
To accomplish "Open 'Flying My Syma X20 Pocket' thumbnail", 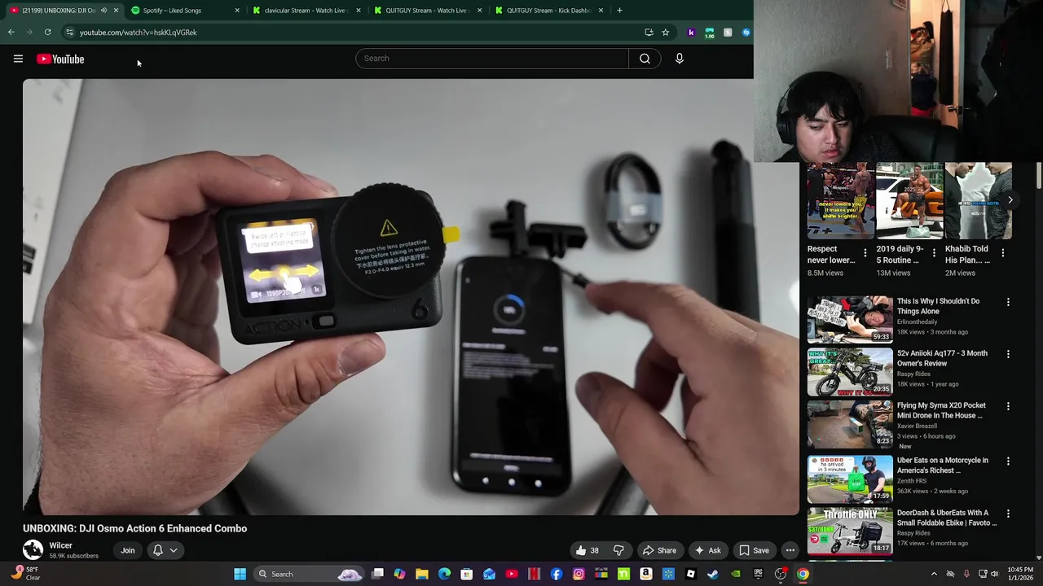I will pos(850,423).
